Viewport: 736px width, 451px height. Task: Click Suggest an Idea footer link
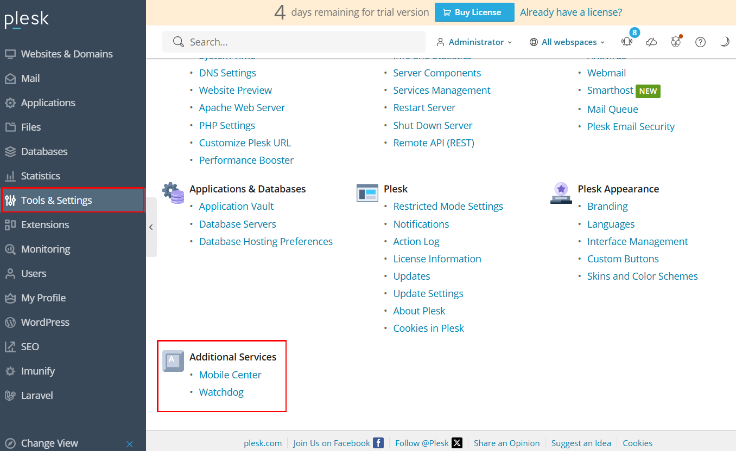point(581,443)
